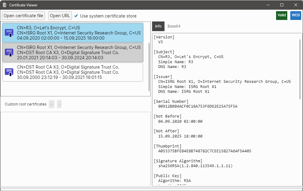The height and width of the screenshot is (191, 303).
Task: Click the certificate info panel scrollbar
Action: pyautogui.click(x=300, y=69)
